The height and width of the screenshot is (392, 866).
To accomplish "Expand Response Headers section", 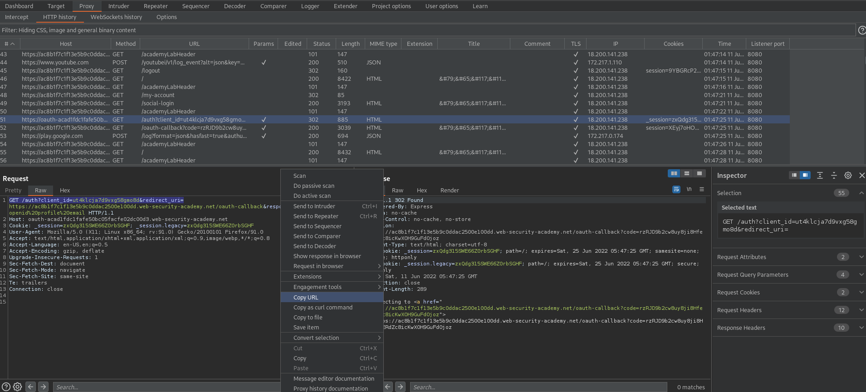I will pyautogui.click(x=861, y=328).
